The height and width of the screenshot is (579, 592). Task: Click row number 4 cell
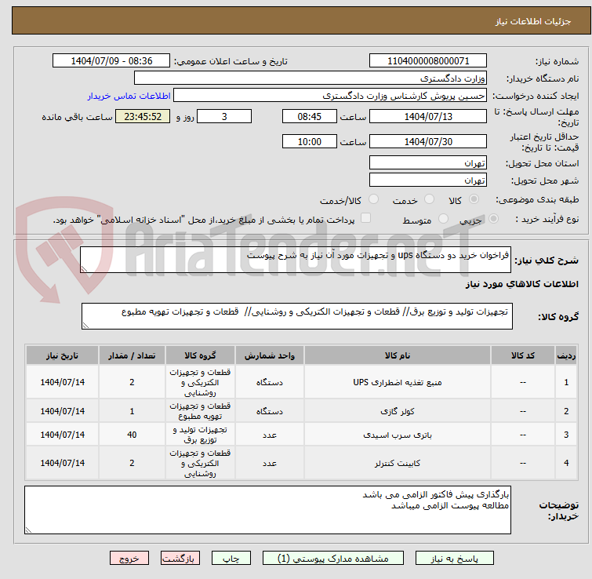(566, 463)
